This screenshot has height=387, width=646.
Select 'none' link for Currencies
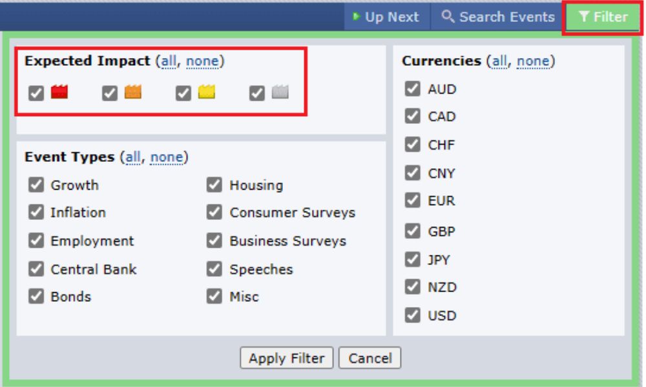[533, 61]
